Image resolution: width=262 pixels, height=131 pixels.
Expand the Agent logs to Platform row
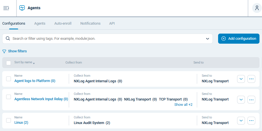[x=241, y=79]
